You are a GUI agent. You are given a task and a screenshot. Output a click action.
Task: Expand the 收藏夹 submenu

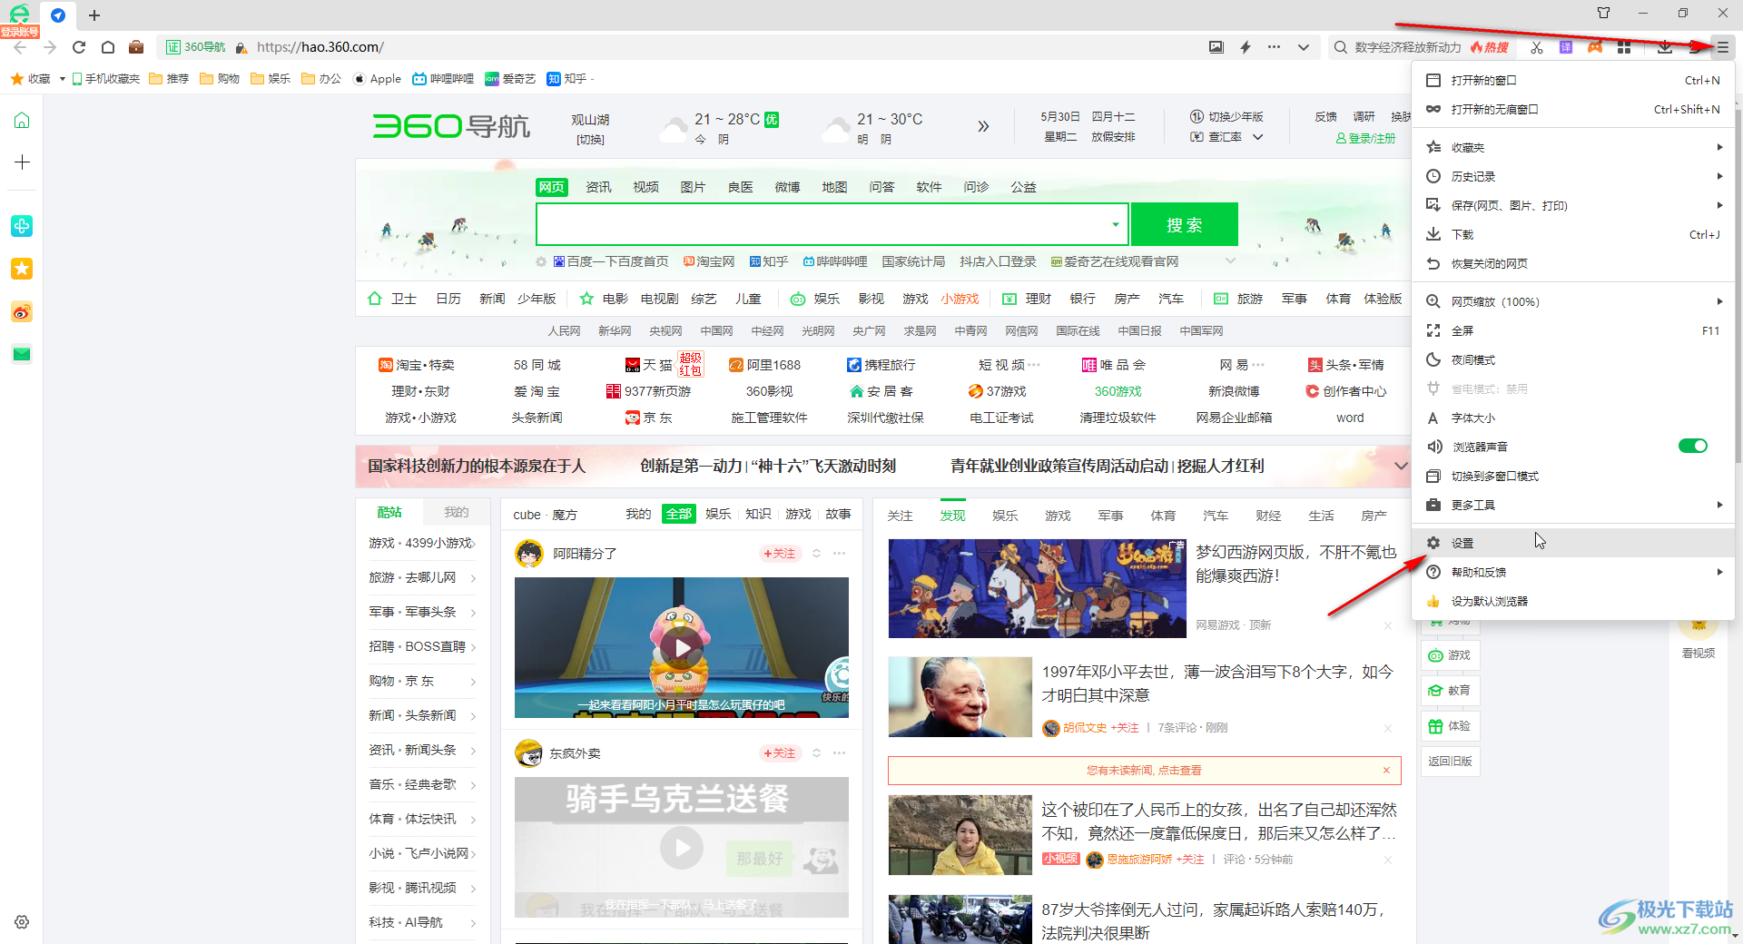(1575, 147)
